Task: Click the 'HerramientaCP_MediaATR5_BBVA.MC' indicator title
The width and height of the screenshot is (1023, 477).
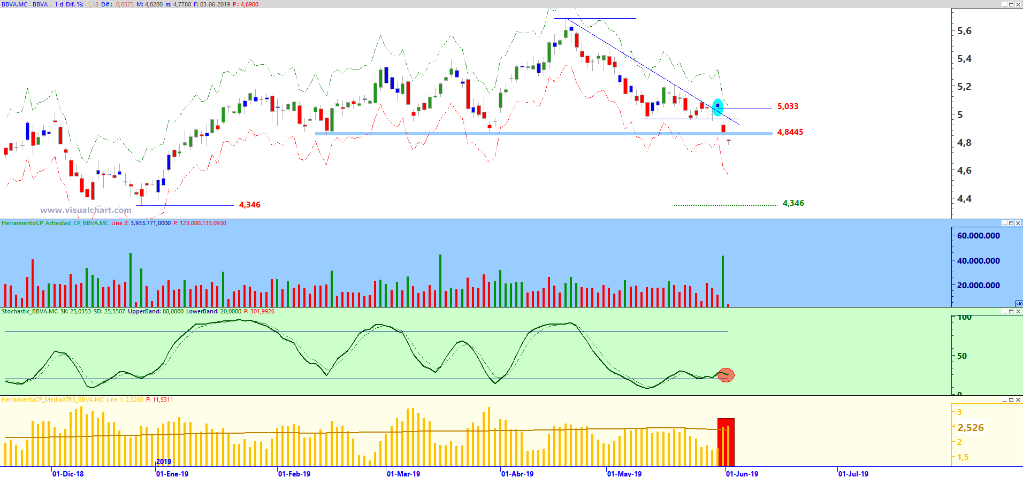Action: [53, 399]
